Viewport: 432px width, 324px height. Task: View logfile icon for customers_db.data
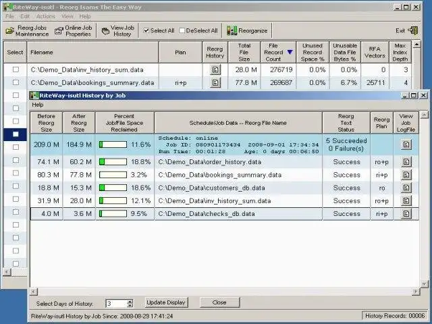tap(406, 188)
